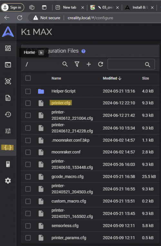Image resolution: width=161 pixels, height=246 pixels.
Task: Click the root path slash breadcrumb
Action: point(27,64)
